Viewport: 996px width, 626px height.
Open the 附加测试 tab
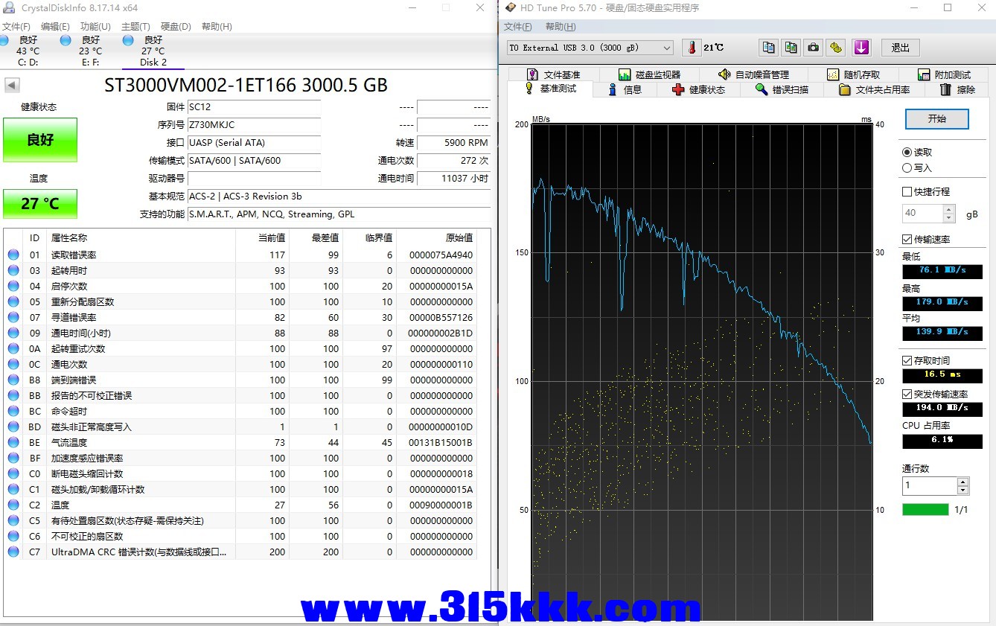click(x=945, y=74)
